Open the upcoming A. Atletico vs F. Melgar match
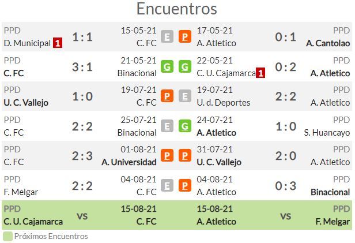Screen dimensions: 355x243 click(x=273, y=215)
